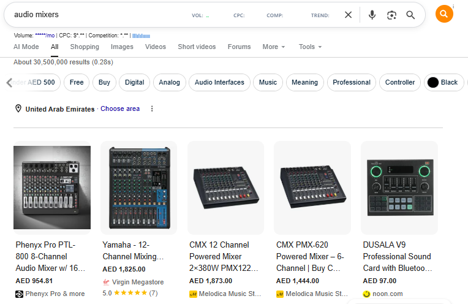Click the Virgin Megastore logo icon

[106, 282]
